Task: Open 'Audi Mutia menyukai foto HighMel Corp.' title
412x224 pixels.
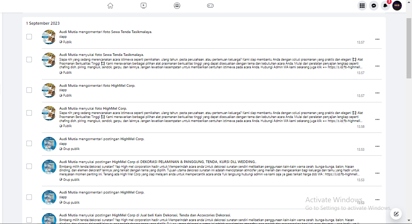Action: [x=93, y=109]
